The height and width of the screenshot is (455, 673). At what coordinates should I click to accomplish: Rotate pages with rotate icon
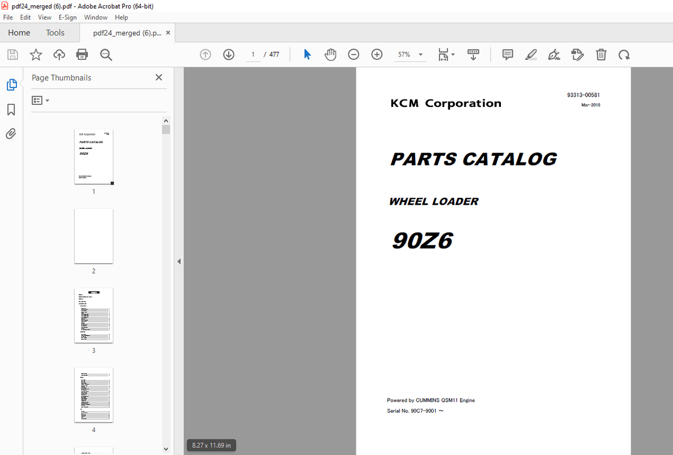(x=624, y=54)
